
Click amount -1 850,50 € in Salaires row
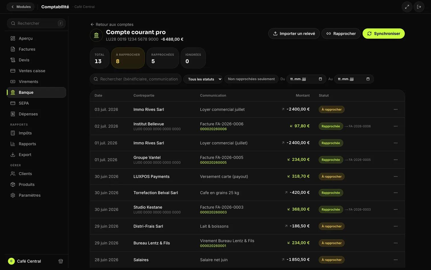pos(298,259)
